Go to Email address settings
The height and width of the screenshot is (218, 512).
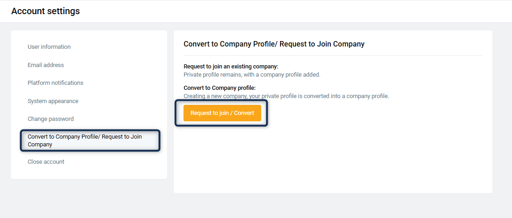46,65
